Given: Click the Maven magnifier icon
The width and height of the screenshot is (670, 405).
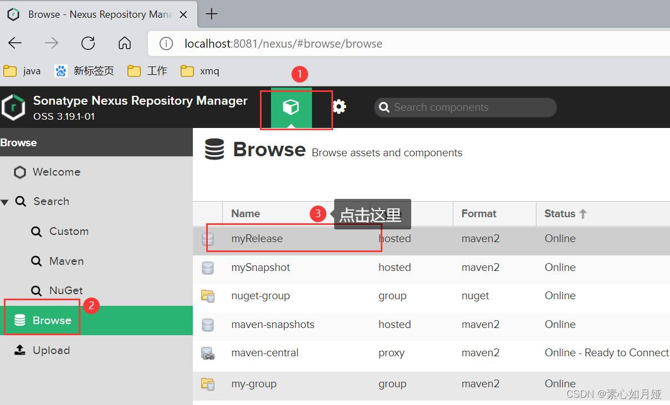Looking at the screenshot, I should tap(37, 261).
